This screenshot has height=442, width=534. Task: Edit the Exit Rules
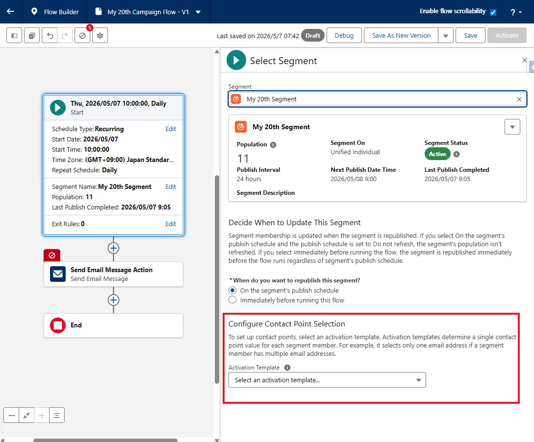(171, 224)
